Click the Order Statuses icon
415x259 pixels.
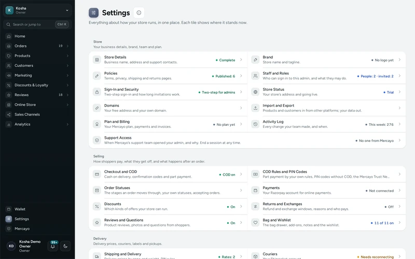(97, 190)
